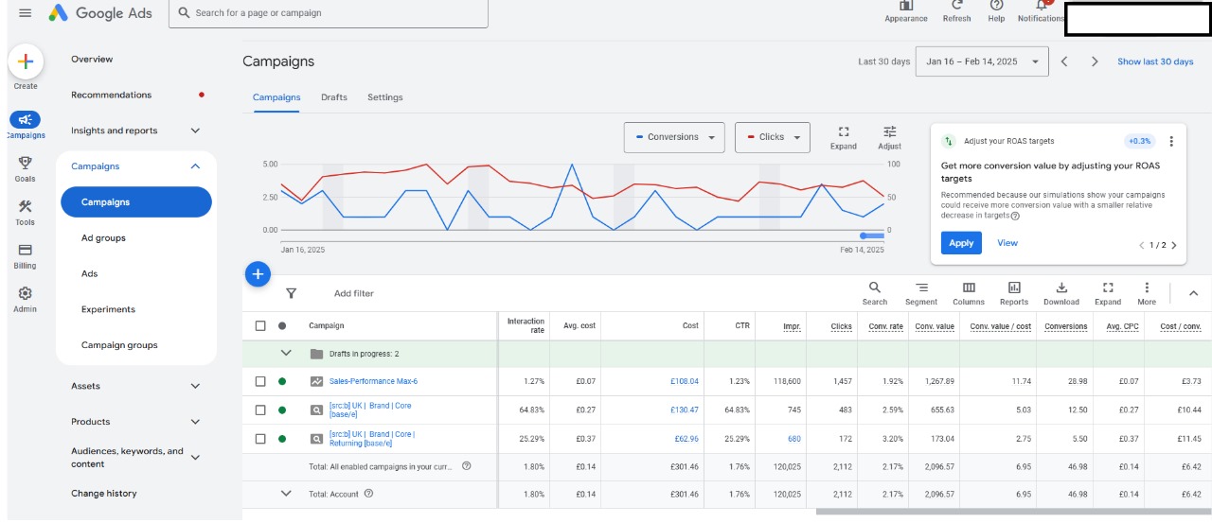
Task: Open Billing card icon in sidebar
Action: pos(26,250)
